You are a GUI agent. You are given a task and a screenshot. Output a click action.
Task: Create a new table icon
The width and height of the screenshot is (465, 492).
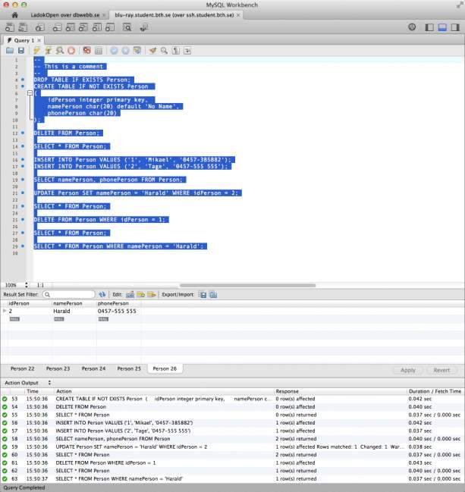70,27
